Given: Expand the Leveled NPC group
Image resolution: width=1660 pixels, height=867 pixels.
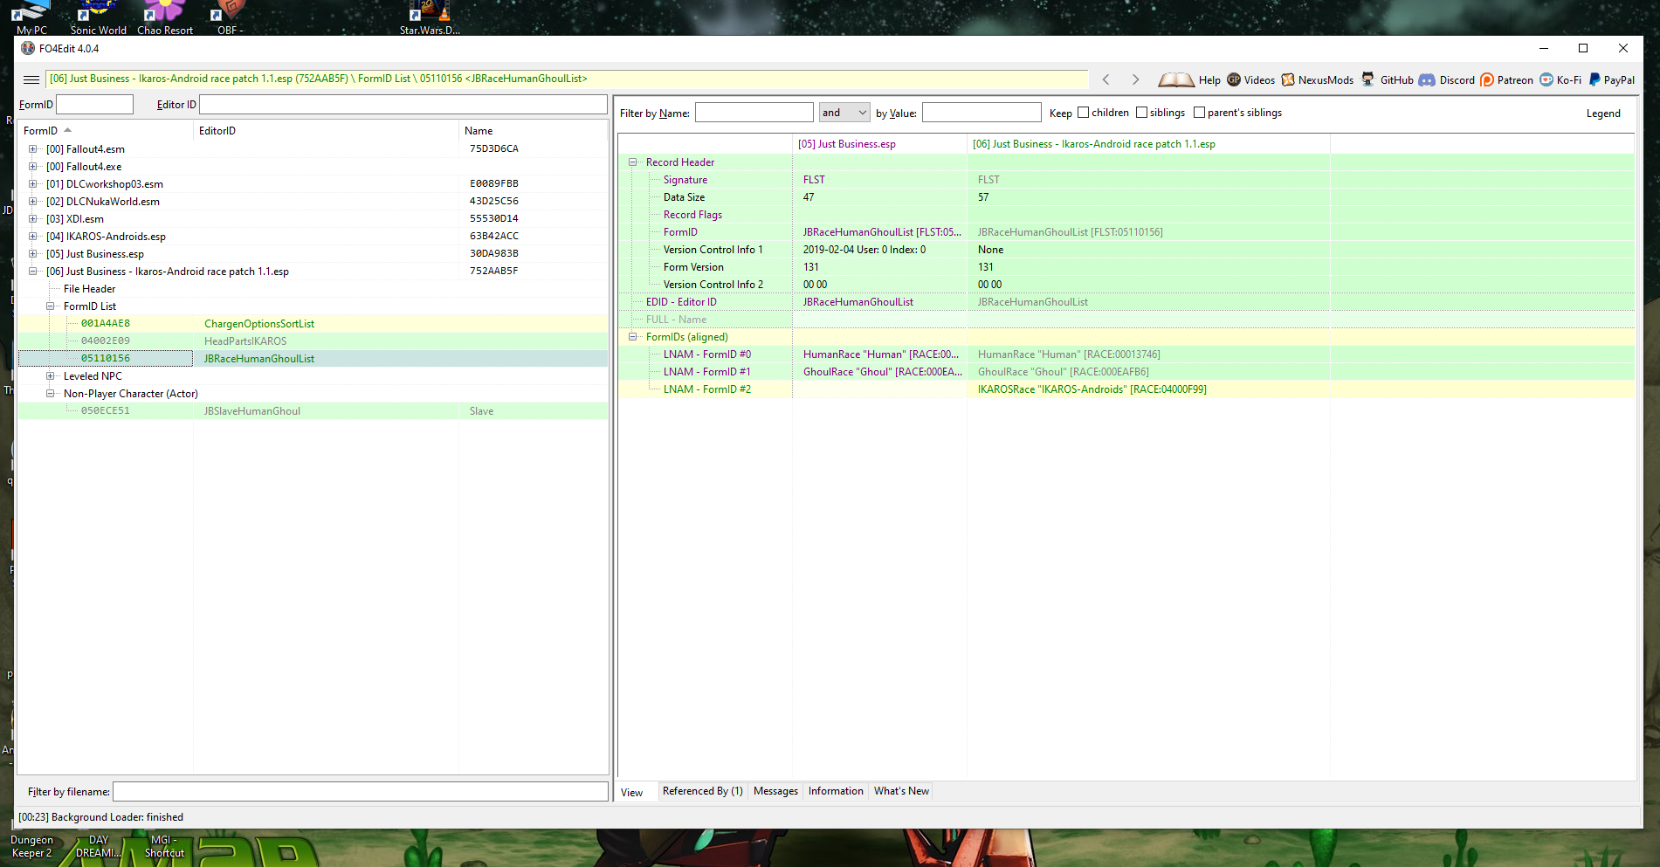Looking at the screenshot, I should (x=51, y=376).
